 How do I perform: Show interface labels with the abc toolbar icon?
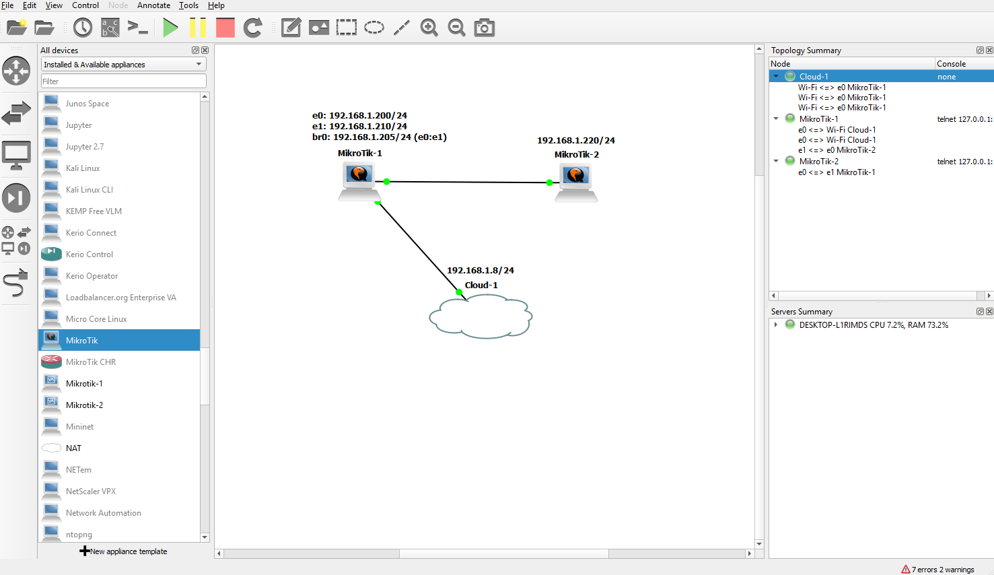coord(110,28)
